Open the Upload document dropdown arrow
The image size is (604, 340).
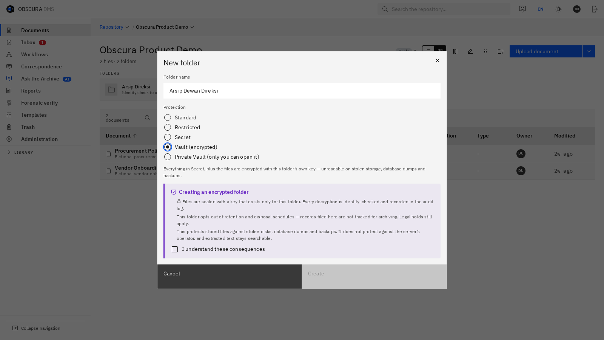pyautogui.click(x=589, y=51)
